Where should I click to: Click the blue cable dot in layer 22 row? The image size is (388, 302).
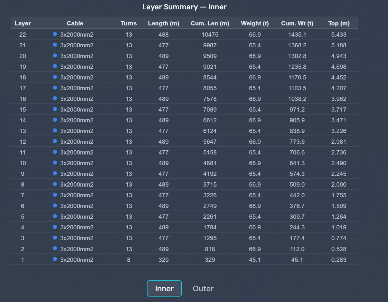click(55, 34)
